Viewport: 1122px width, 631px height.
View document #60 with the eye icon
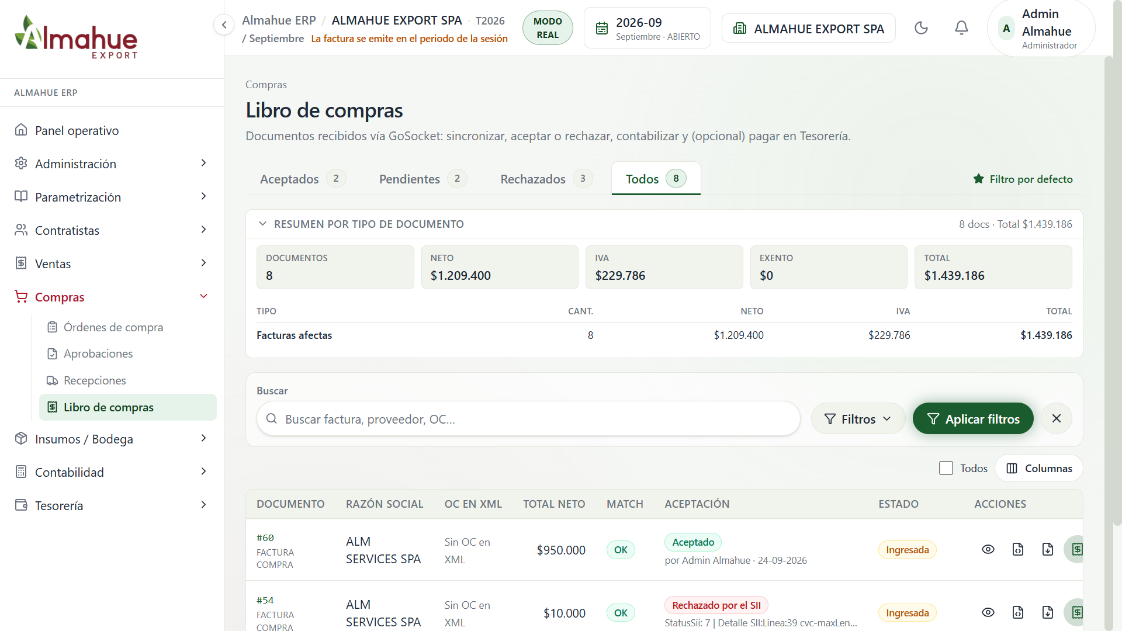click(x=988, y=549)
